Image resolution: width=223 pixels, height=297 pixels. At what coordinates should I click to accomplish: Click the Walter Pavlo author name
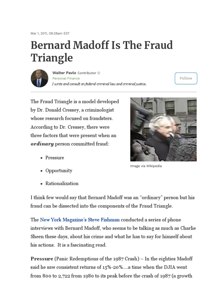(x=64, y=73)
